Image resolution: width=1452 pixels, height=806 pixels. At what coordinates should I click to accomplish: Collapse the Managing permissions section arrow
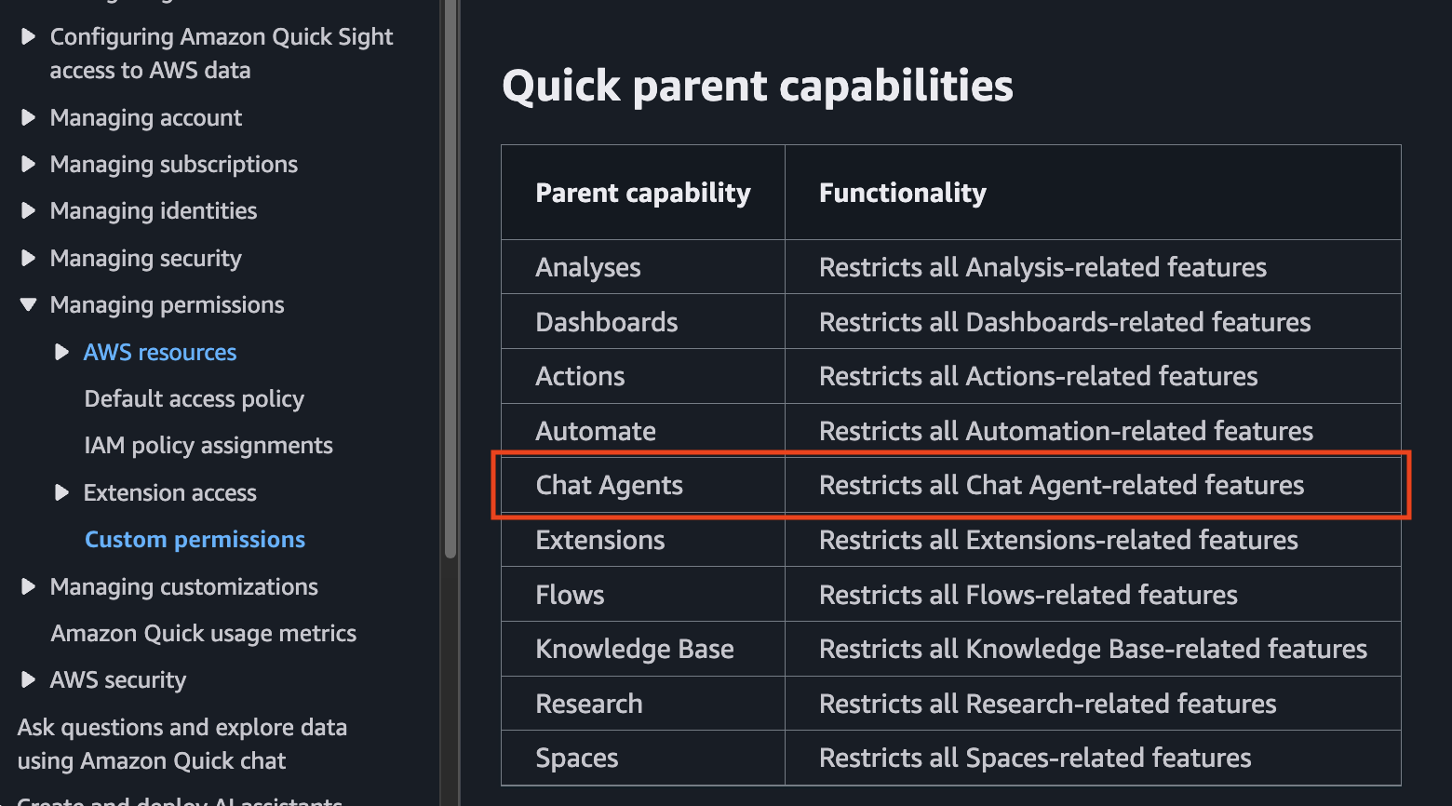(28, 304)
